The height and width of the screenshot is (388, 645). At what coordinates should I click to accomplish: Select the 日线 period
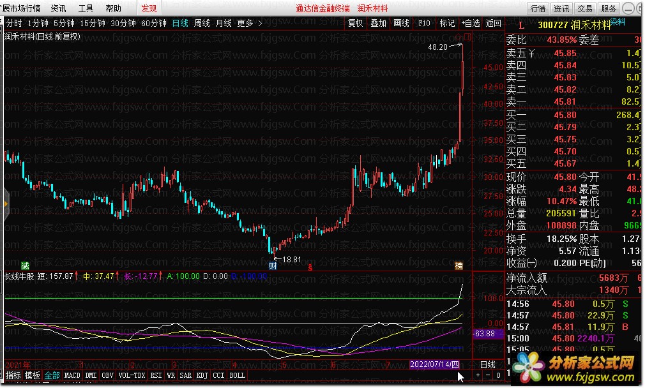click(x=180, y=24)
